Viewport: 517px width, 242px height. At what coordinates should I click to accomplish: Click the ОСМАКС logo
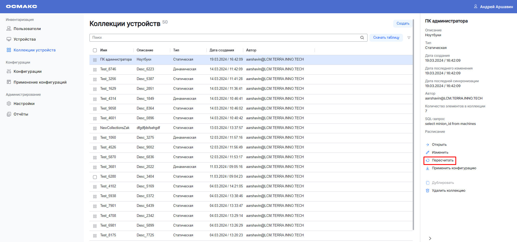(22, 6)
